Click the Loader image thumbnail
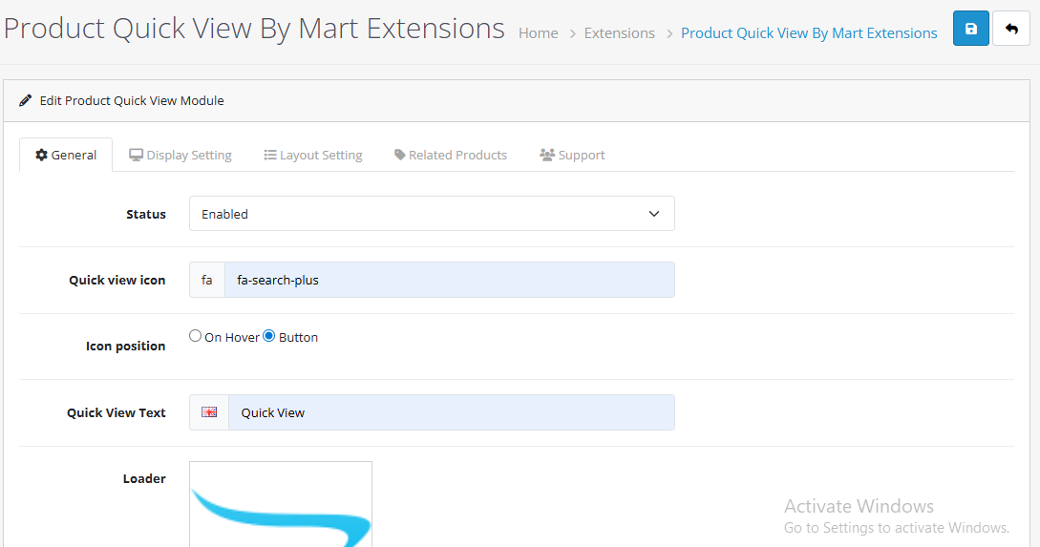The height and width of the screenshot is (547, 1040). tap(281, 504)
